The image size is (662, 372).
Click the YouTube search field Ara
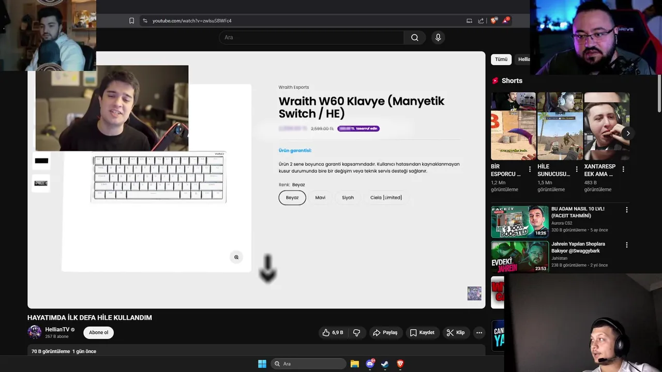coord(311,37)
